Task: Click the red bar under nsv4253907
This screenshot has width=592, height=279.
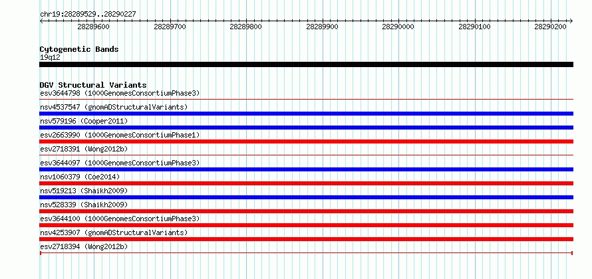Action: coord(306,239)
